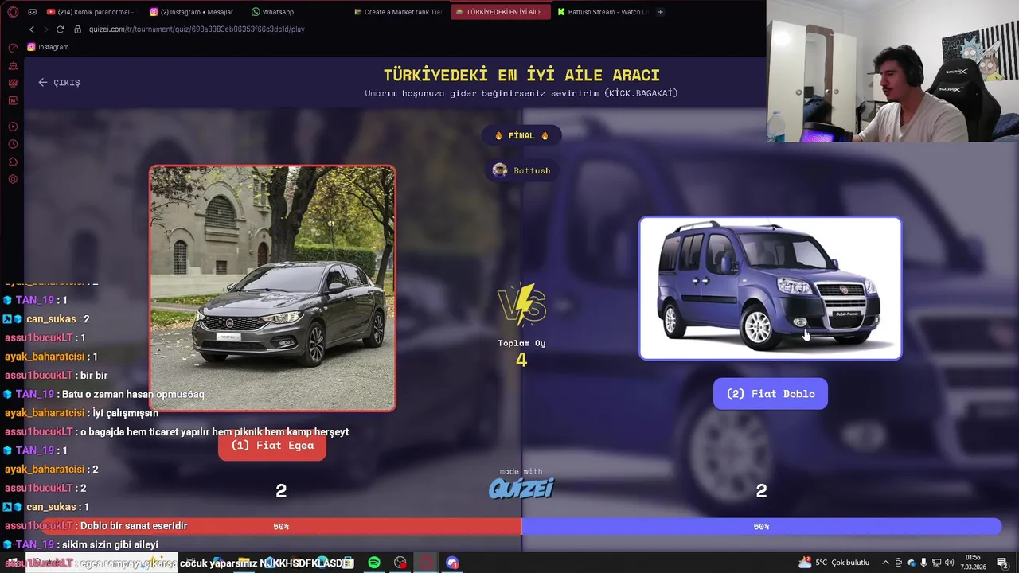Open Discord from the taskbar

[452, 563]
